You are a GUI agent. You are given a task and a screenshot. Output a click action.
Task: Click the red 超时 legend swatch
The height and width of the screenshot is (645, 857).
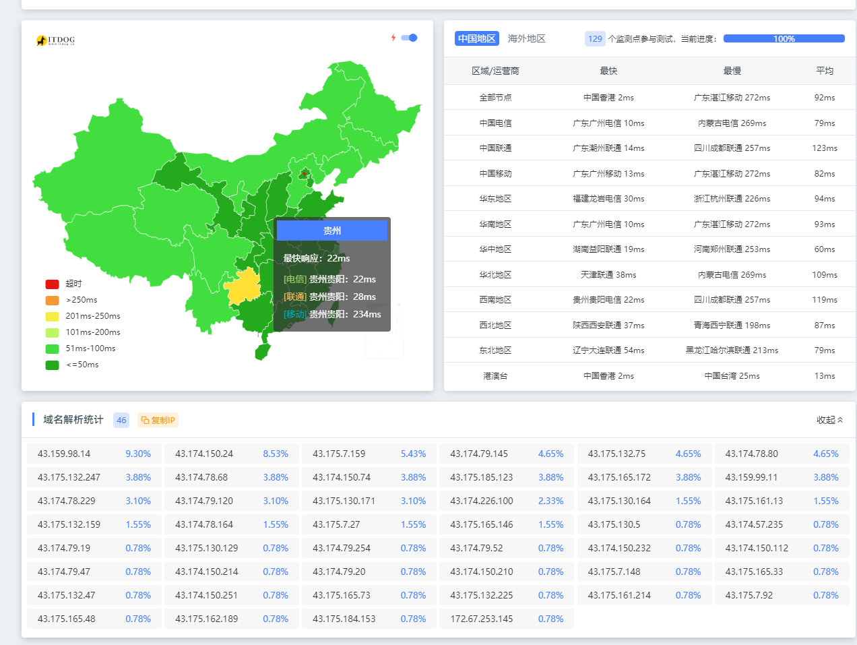pos(52,284)
